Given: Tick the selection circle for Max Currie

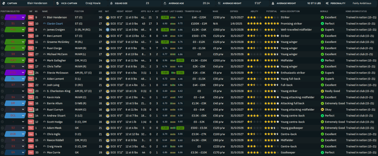Looking at the screenshot, I should coord(3,152).
